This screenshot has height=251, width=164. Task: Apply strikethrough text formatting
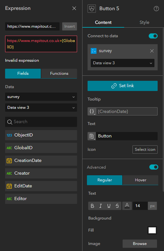pos(117,206)
